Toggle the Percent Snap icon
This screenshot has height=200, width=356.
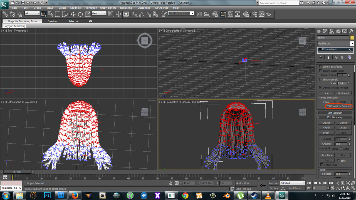149,14
